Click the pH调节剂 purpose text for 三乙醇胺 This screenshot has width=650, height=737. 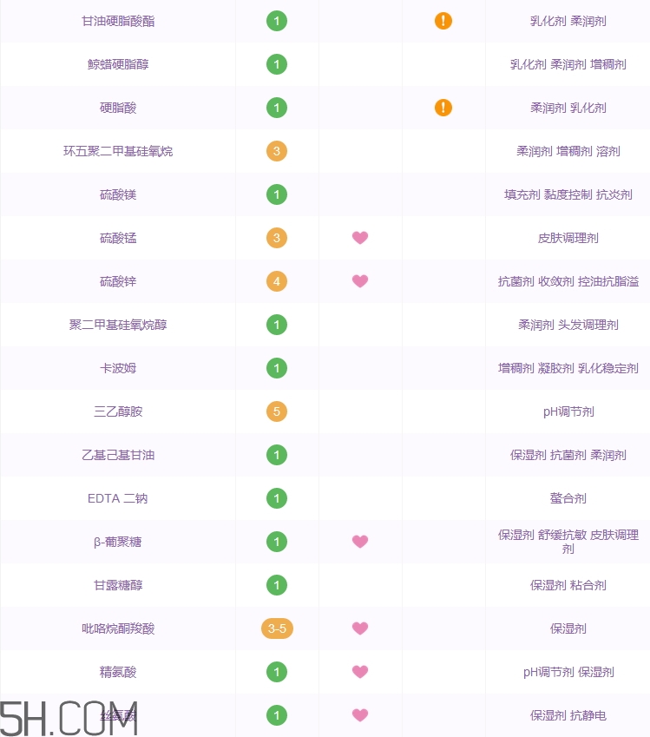click(x=568, y=411)
